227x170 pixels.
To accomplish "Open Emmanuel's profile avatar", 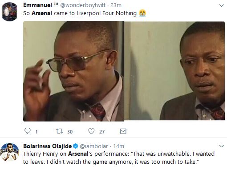I will click(x=10, y=12).
